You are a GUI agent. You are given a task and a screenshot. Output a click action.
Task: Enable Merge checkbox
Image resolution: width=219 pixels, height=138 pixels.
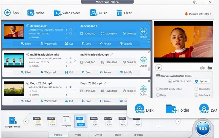(x=158, y=95)
